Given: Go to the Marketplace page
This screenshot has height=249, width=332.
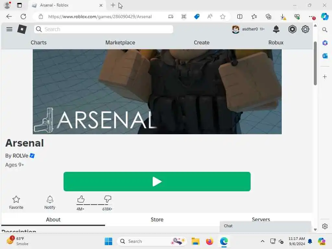Looking at the screenshot, I should (120, 42).
